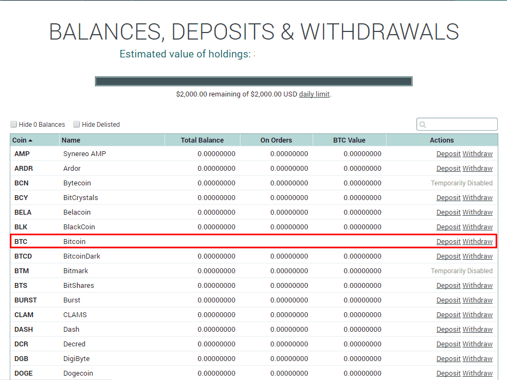Viewport: 507px width, 380px height.
Task: Click Withdraw for BELA
Action: [x=478, y=212]
